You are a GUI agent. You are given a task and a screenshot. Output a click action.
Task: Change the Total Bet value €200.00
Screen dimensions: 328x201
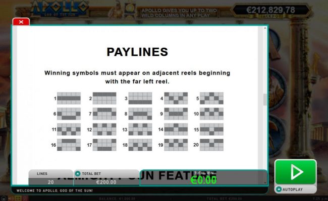106,182
